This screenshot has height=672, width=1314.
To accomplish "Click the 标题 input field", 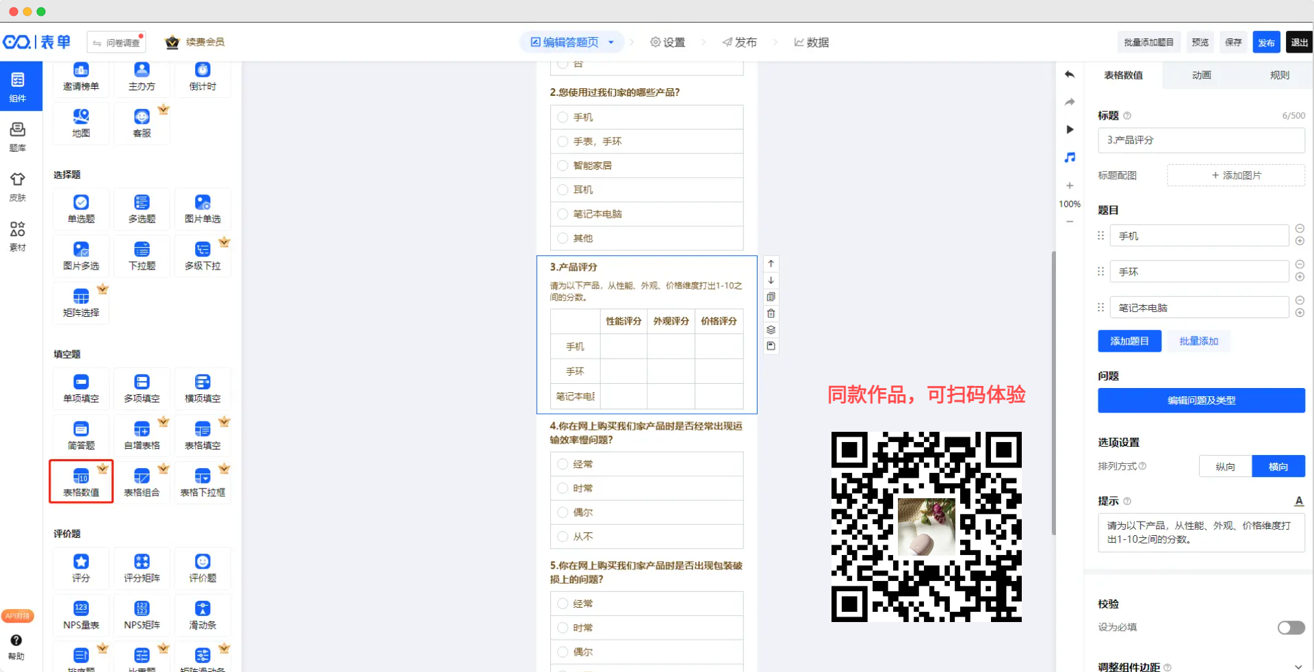I will (x=1201, y=140).
